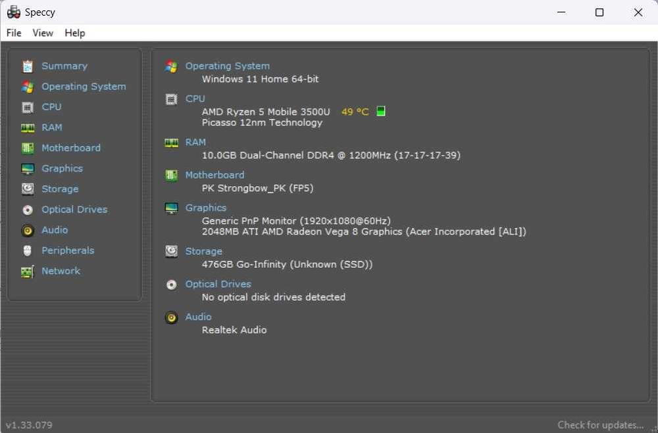658x433 pixels.
Task: Click the AMD Radeon Vega 8 Graphics line
Action: (364, 232)
